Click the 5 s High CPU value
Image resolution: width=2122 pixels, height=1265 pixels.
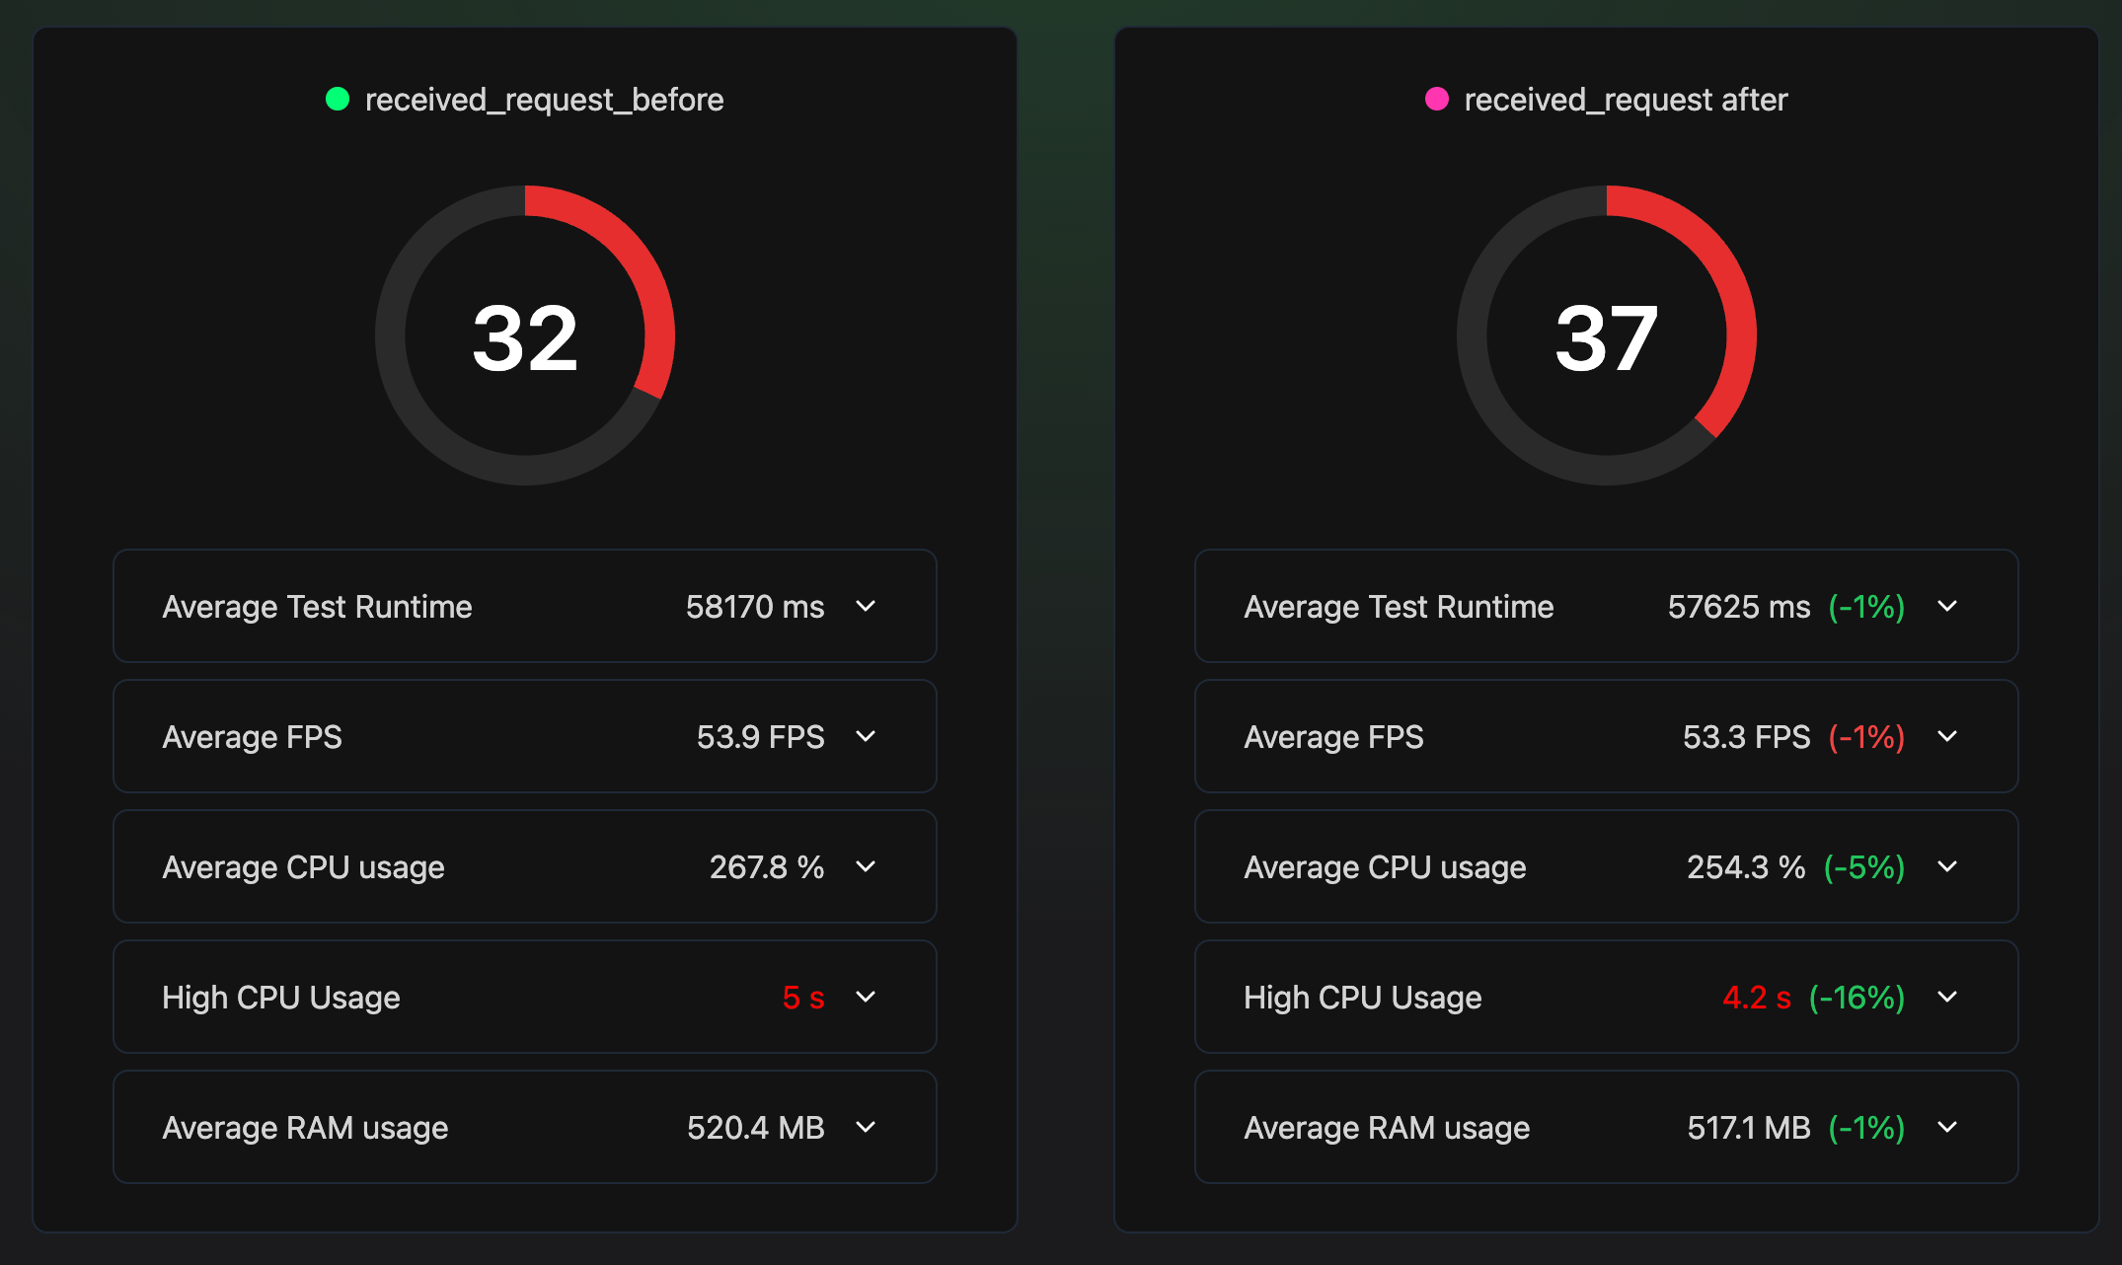(802, 998)
